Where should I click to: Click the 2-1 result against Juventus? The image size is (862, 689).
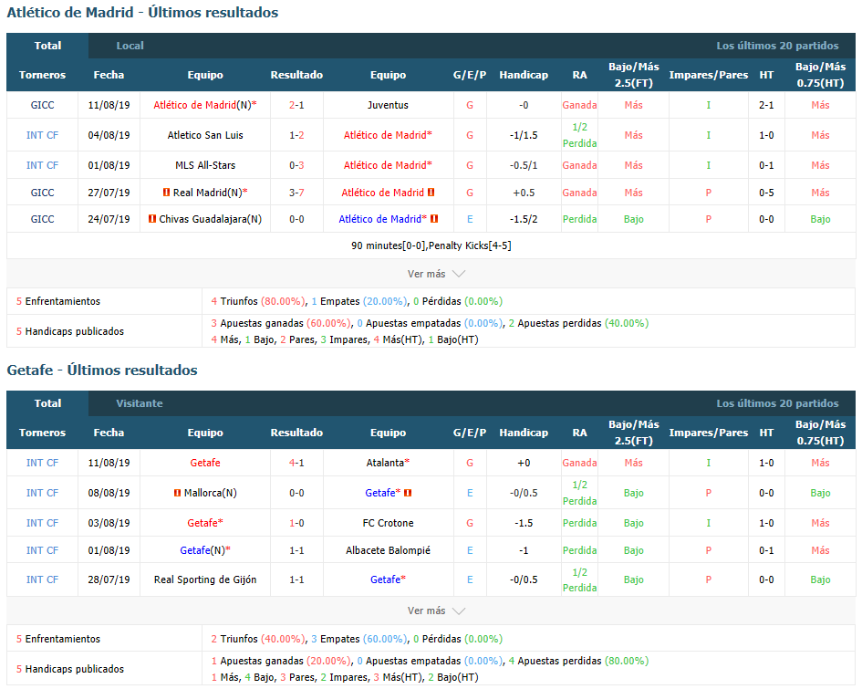[x=296, y=105]
